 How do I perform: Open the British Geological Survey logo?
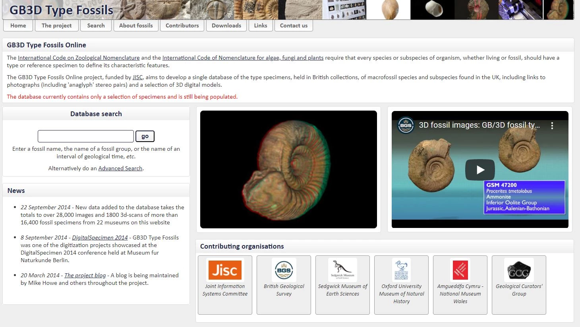(284, 270)
